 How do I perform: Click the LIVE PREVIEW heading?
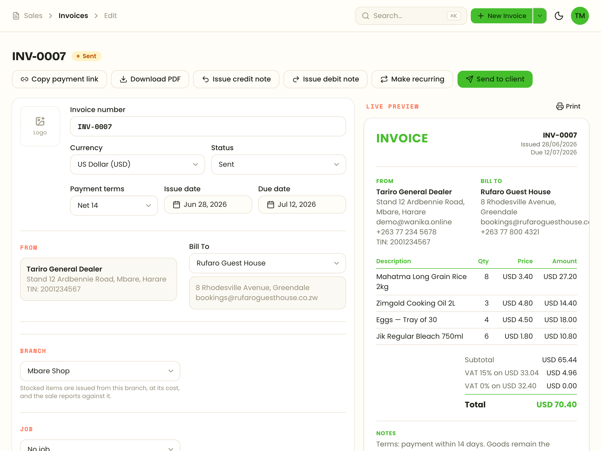pyautogui.click(x=392, y=106)
